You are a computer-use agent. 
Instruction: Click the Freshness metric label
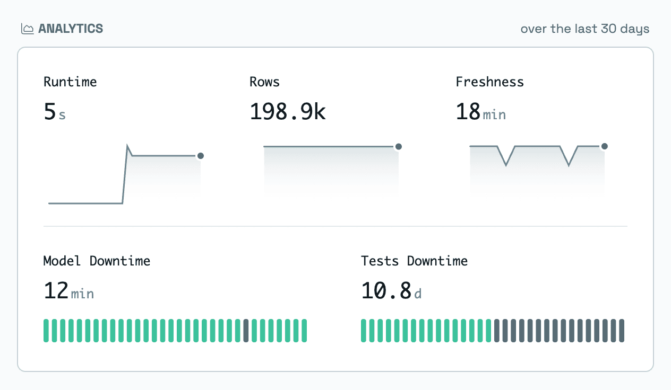point(489,82)
